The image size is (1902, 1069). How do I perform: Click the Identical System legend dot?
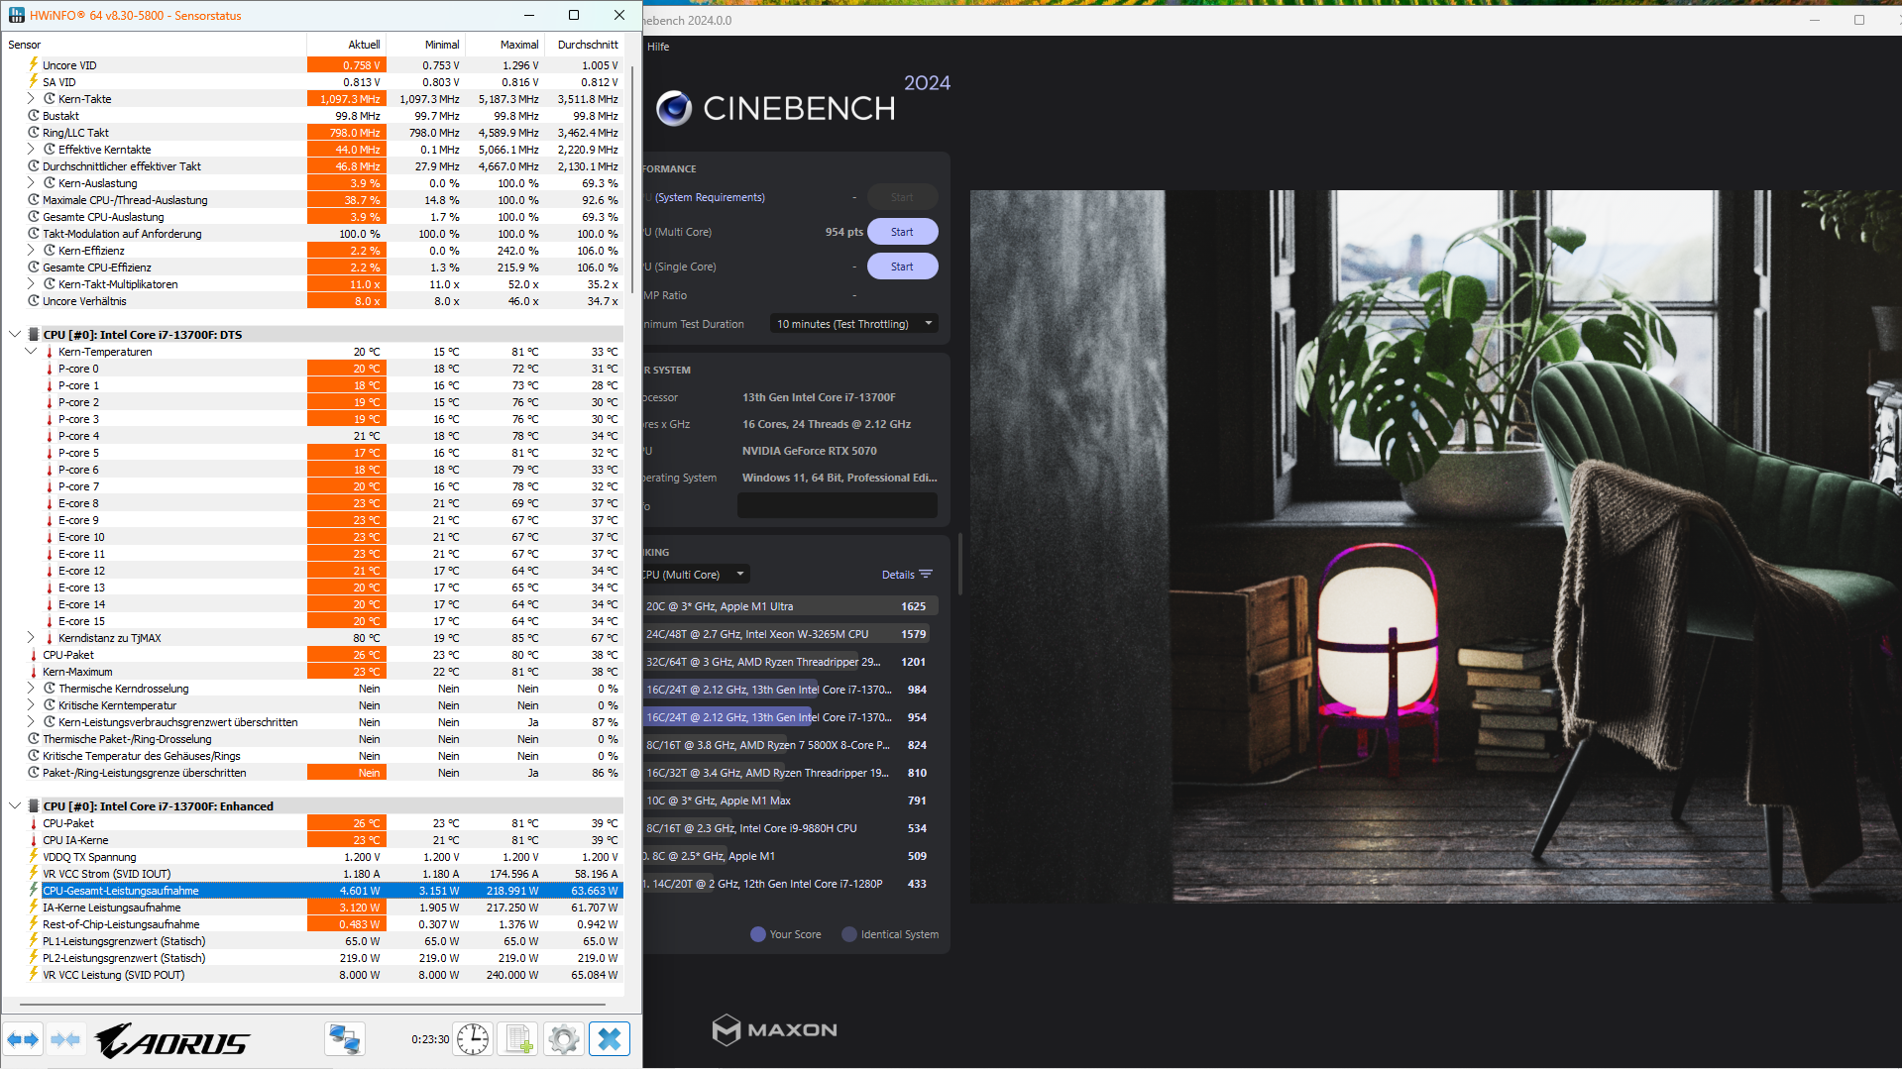pyautogui.click(x=849, y=934)
